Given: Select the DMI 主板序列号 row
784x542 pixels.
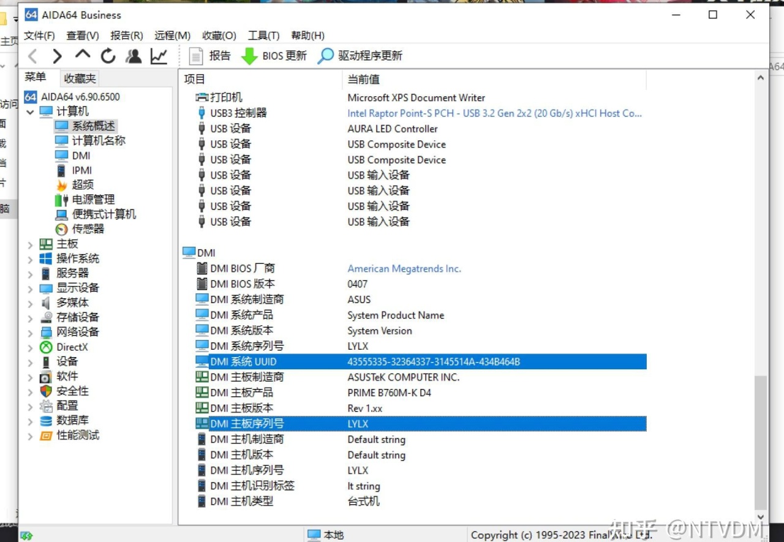Looking at the screenshot, I should [420, 424].
